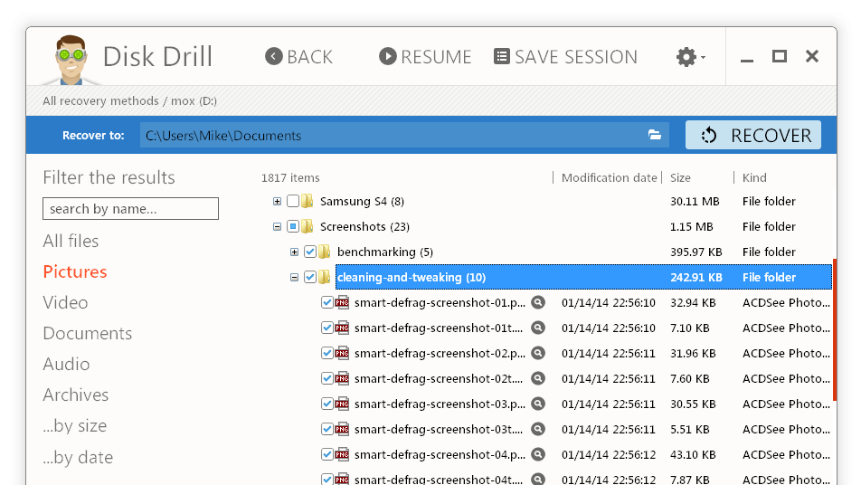The image size is (861, 485).
Task: Expand the benchmarking folder
Action: pyautogui.click(x=294, y=252)
